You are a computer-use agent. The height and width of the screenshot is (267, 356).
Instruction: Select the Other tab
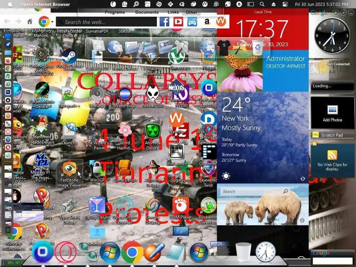[192, 12]
